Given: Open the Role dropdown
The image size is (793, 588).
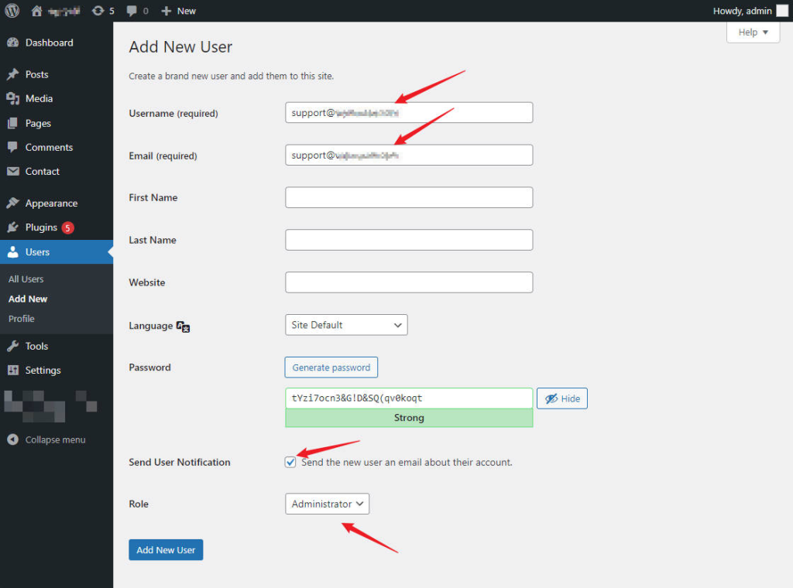Looking at the screenshot, I should coord(327,504).
